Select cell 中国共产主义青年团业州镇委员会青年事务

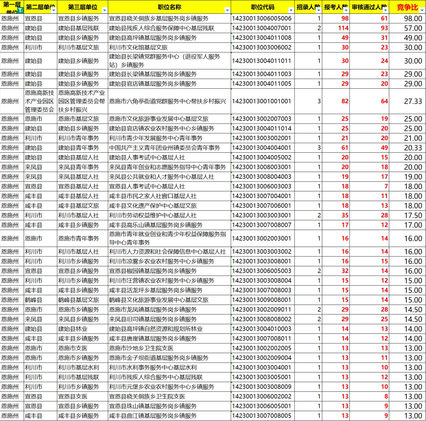169,148
